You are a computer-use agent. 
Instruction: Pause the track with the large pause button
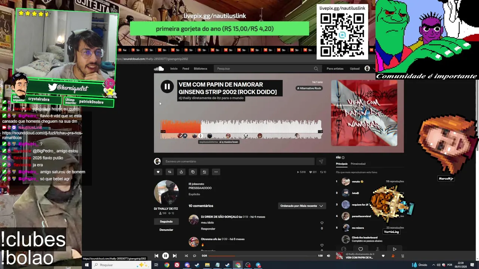click(167, 87)
